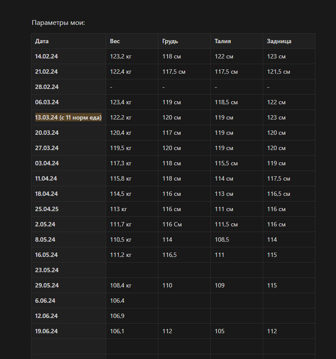Click the "108,4 кг" weight cell

point(121,286)
